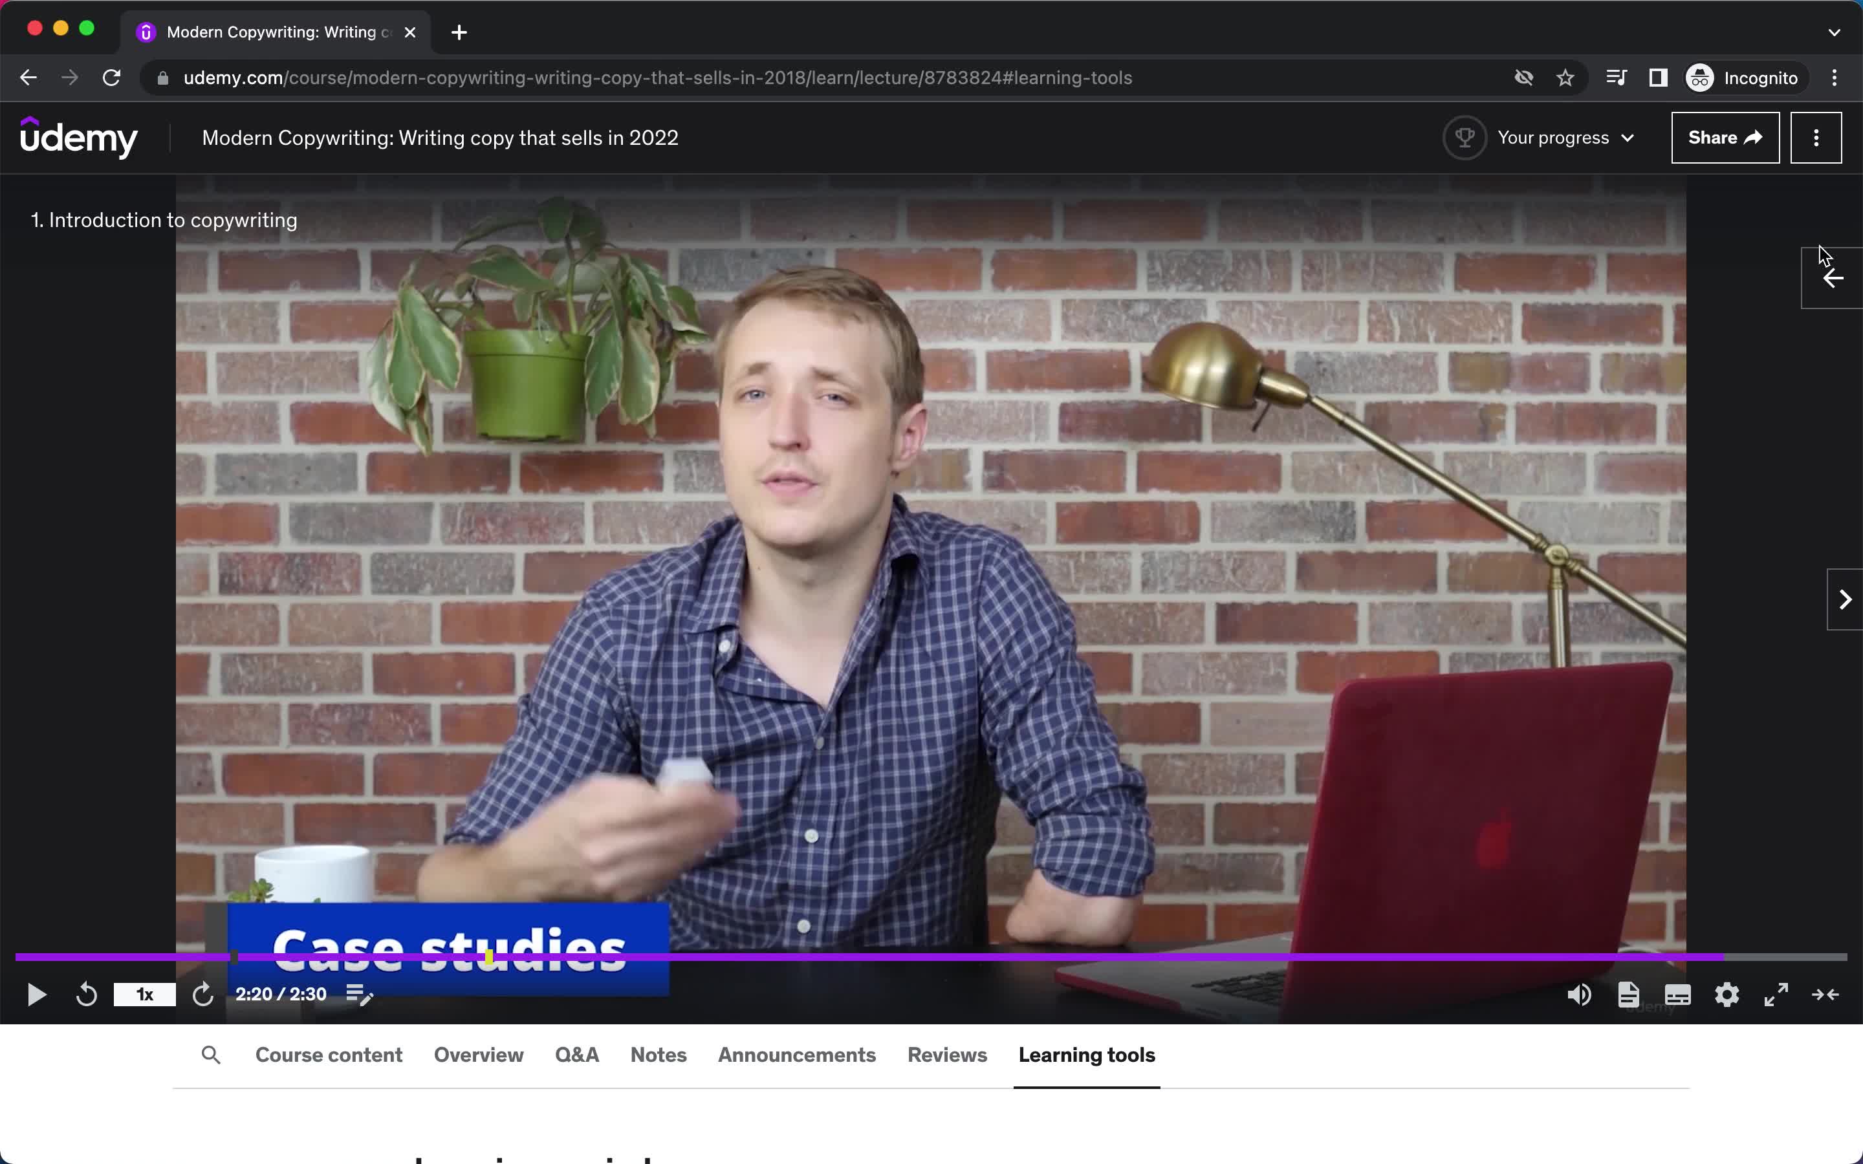Click the bookmark/save icon
Viewport: 1863px width, 1164px height.
1565,78
